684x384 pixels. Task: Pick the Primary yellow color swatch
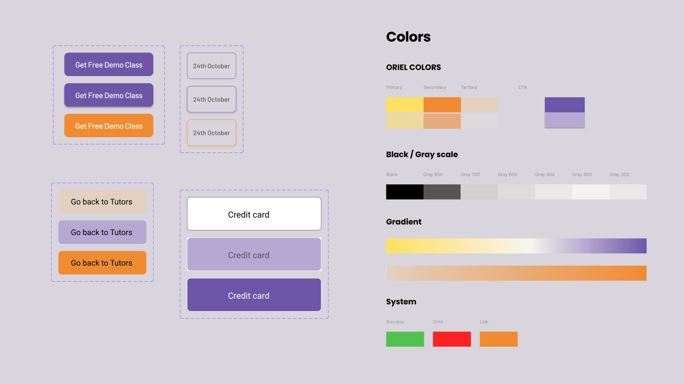pos(405,105)
